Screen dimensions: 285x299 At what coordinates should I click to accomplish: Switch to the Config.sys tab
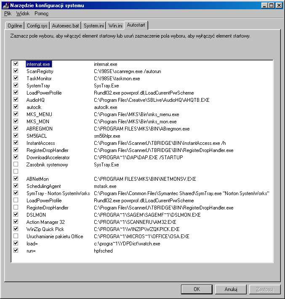37,26
